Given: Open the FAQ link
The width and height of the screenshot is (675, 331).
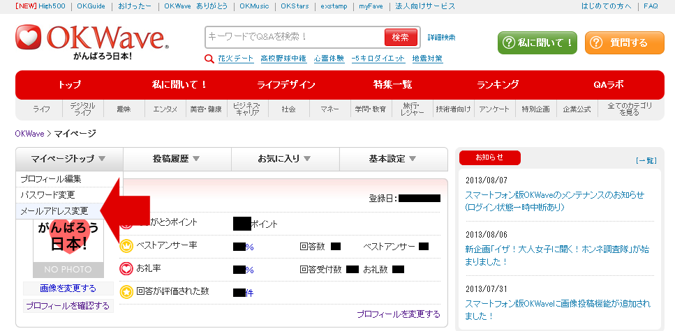Looking at the screenshot, I should coord(651,6).
